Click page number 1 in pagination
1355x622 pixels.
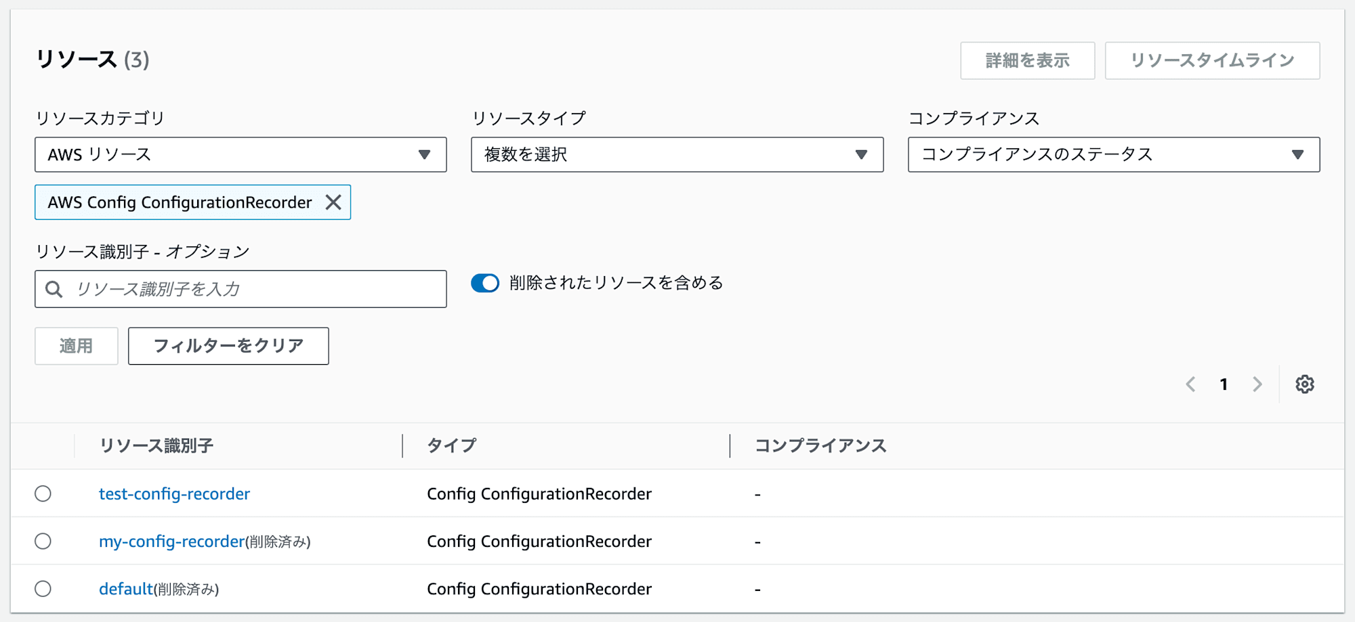tap(1224, 384)
